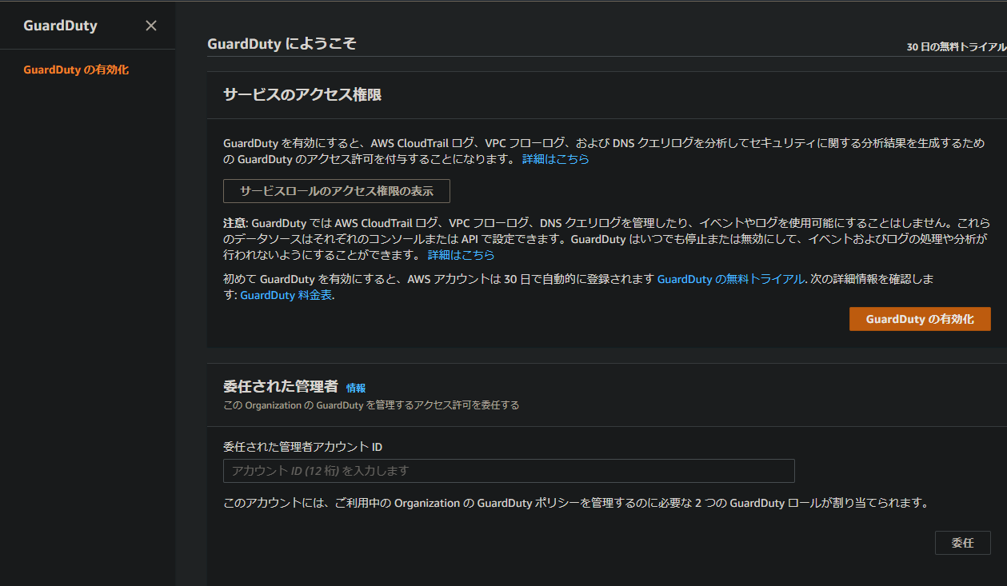Click the サービスのアクセス権限 section heading
The height and width of the screenshot is (586, 1007).
click(x=302, y=95)
